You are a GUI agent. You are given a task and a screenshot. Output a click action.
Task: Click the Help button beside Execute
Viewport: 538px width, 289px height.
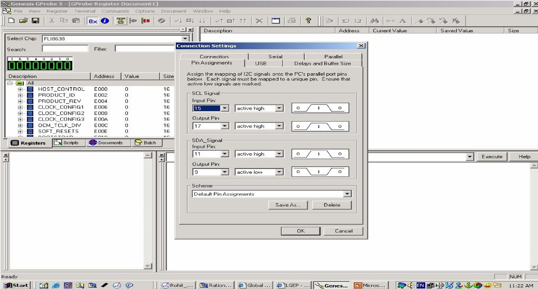(524, 157)
